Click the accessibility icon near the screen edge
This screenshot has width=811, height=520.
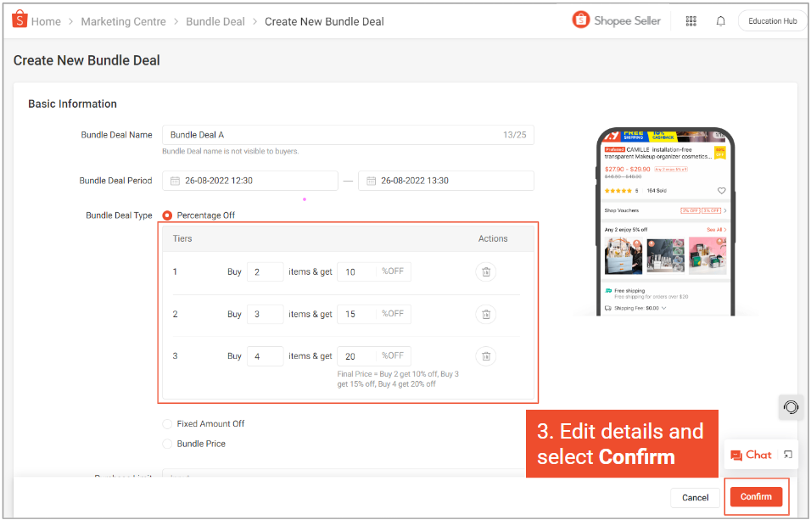click(791, 407)
